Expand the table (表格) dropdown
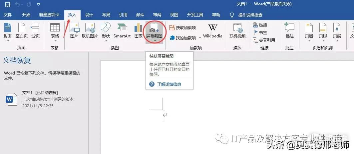The width and height of the screenshot is (354, 154). [55, 40]
